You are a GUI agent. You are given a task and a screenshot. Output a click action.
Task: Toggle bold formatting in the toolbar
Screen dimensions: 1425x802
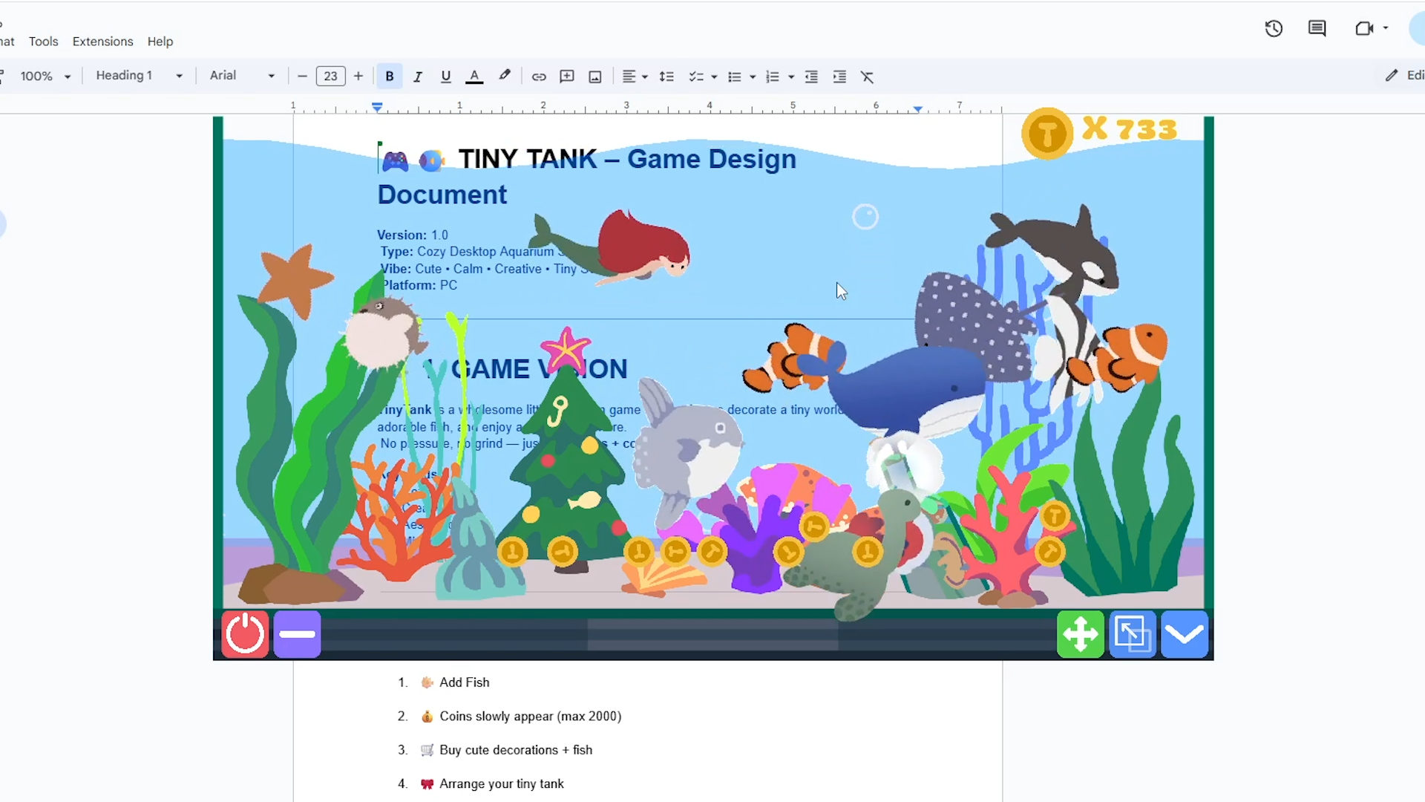[x=389, y=76]
